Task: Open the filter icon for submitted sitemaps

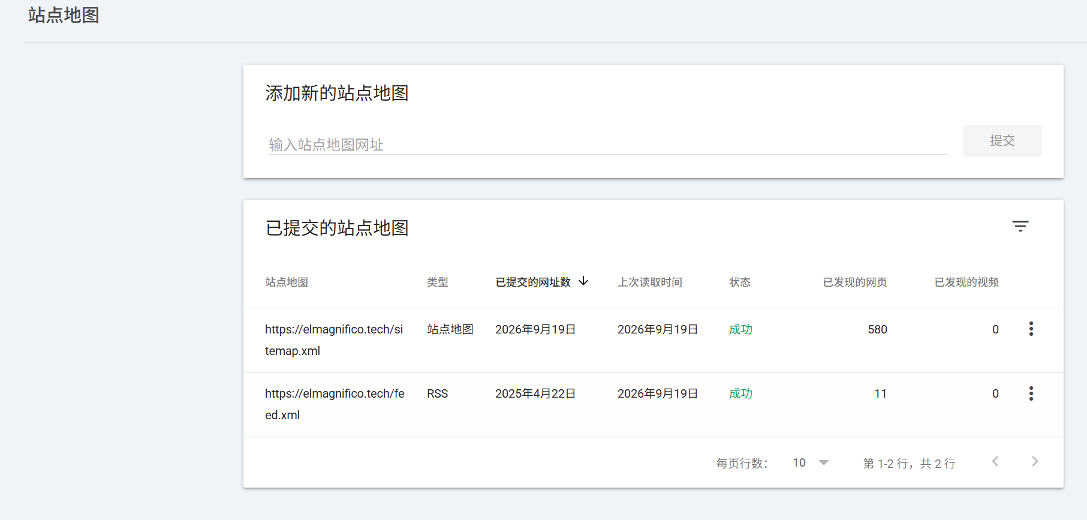Action: 1020,227
